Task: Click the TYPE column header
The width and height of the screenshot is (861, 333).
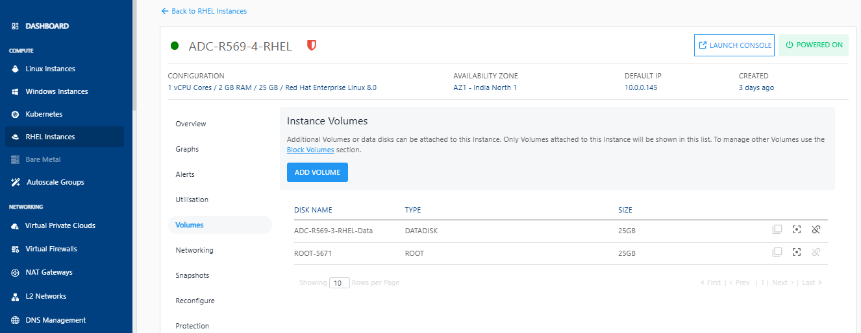Action: pyautogui.click(x=413, y=210)
